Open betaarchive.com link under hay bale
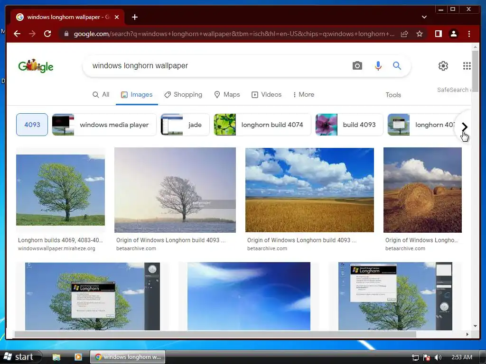The width and height of the screenshot is (486, 364). pos(405,248)
